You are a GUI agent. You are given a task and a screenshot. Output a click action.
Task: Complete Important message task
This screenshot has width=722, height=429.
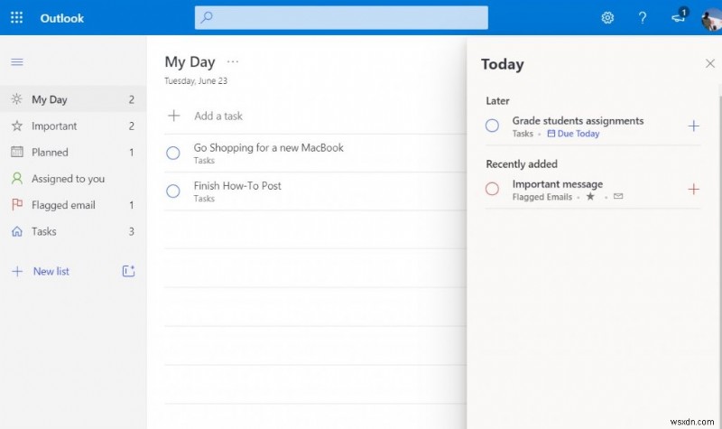[492, 189]
